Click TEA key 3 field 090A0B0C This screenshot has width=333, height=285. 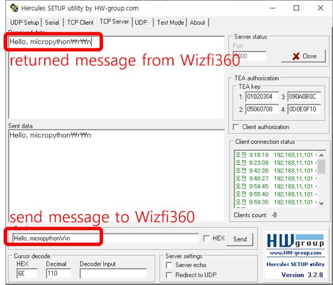point(304,97)
